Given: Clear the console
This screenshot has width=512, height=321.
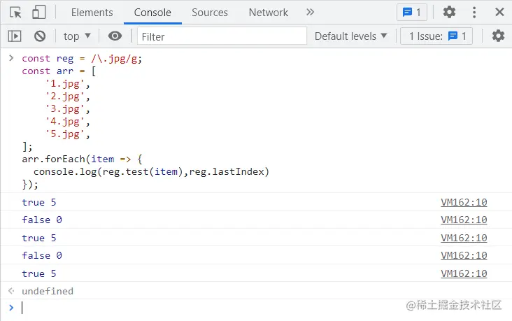Looking at the screenshot, I should point(40,36).
